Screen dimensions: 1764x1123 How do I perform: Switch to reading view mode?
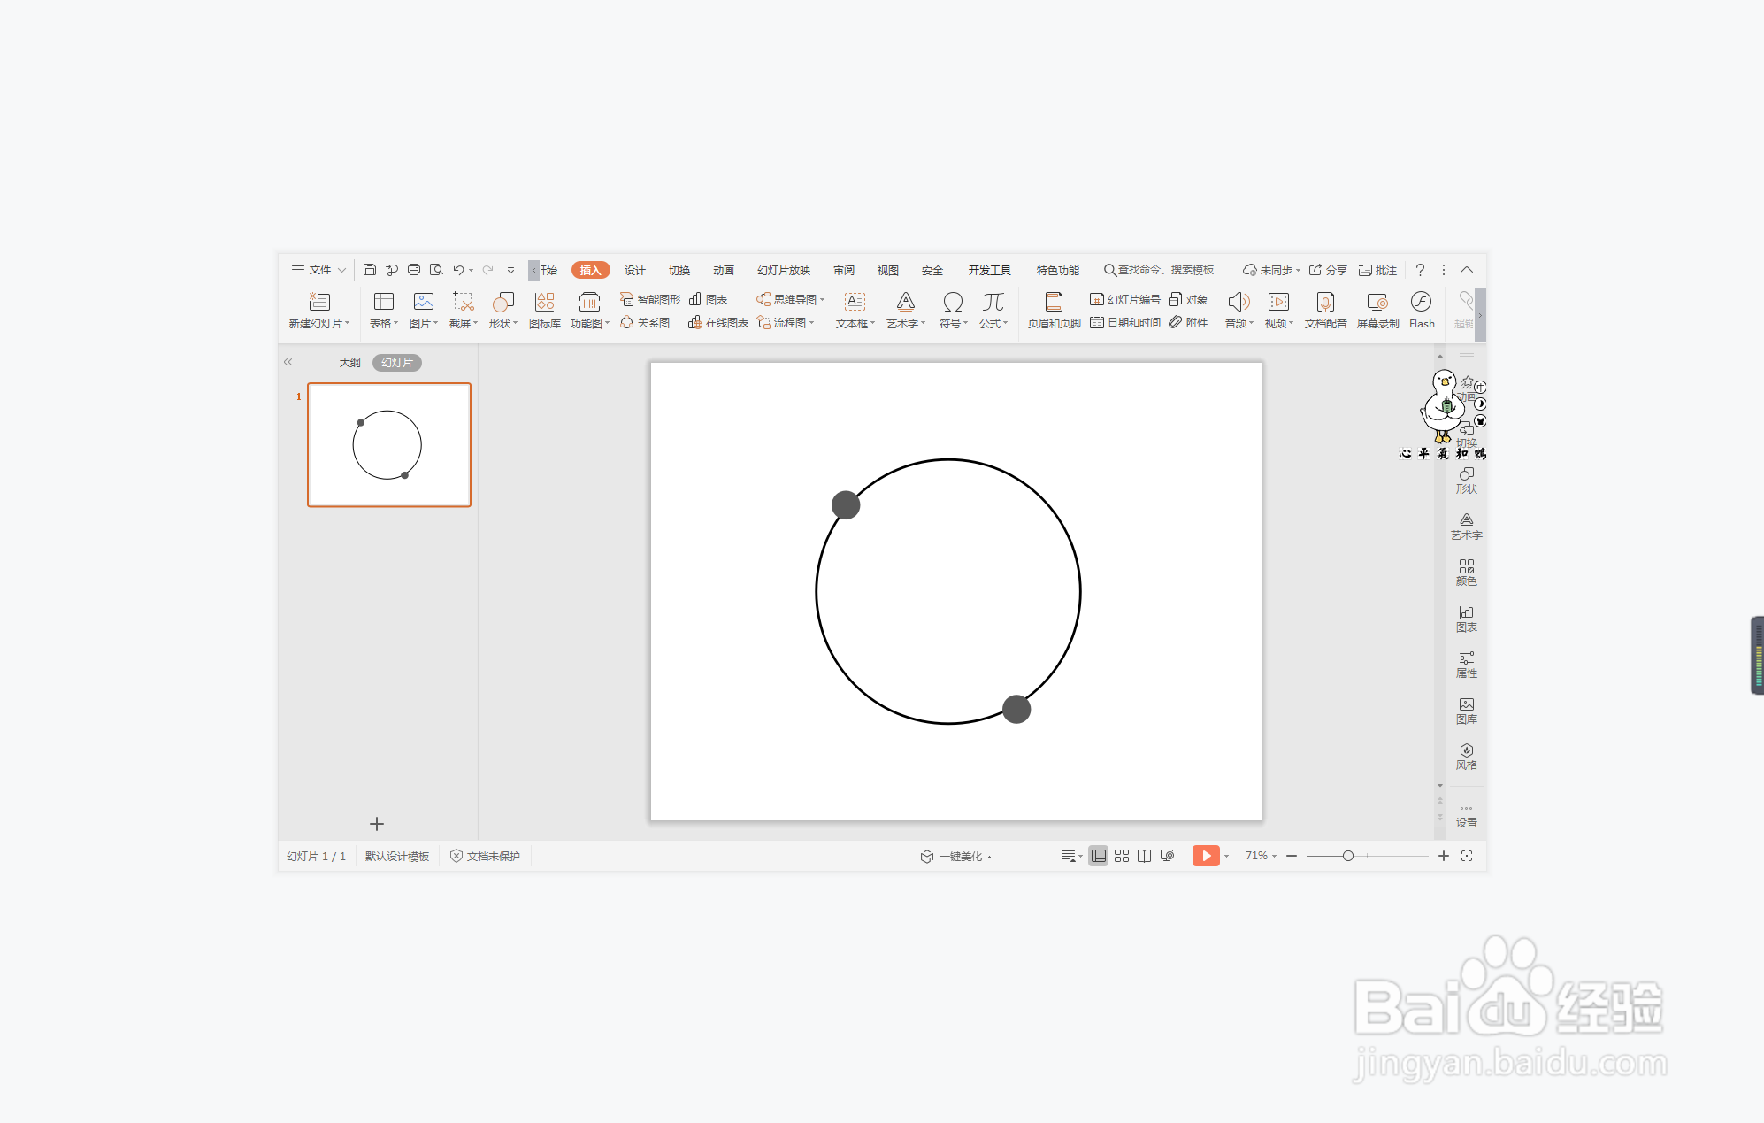click(1144, 856)
